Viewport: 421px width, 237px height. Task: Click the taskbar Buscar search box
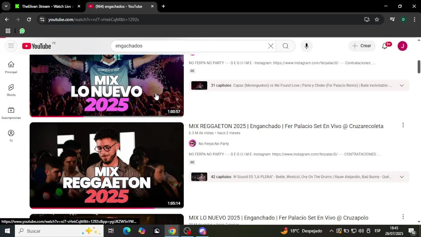(59, 231)
